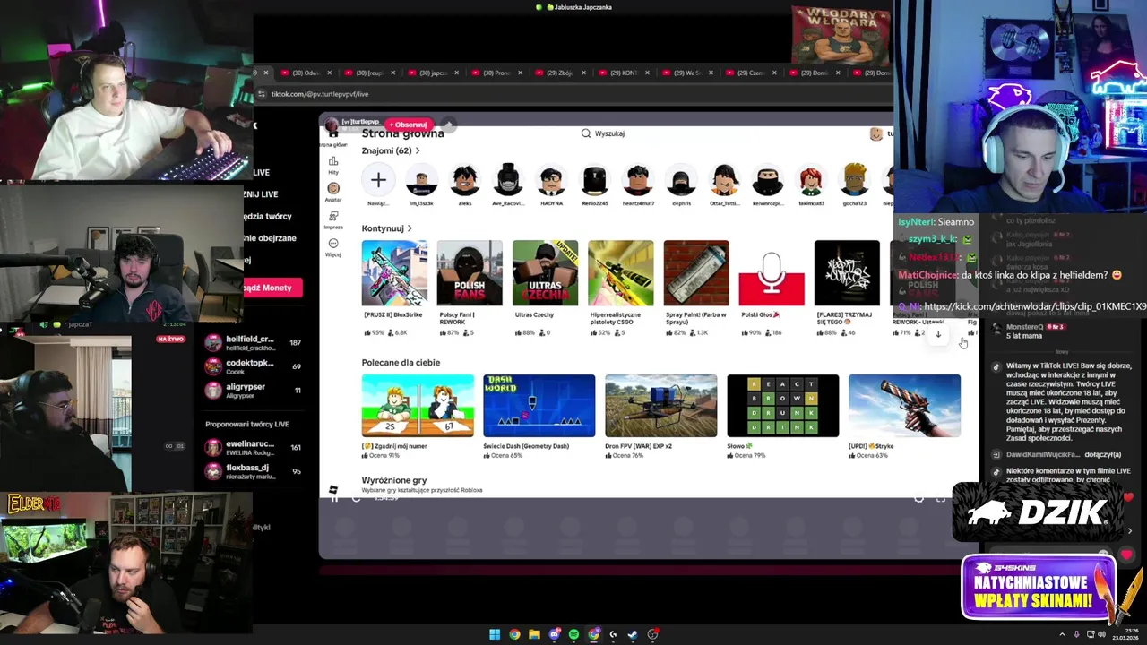
Task: Open kick.com clip link in chat
Action: pos(1035,306)
